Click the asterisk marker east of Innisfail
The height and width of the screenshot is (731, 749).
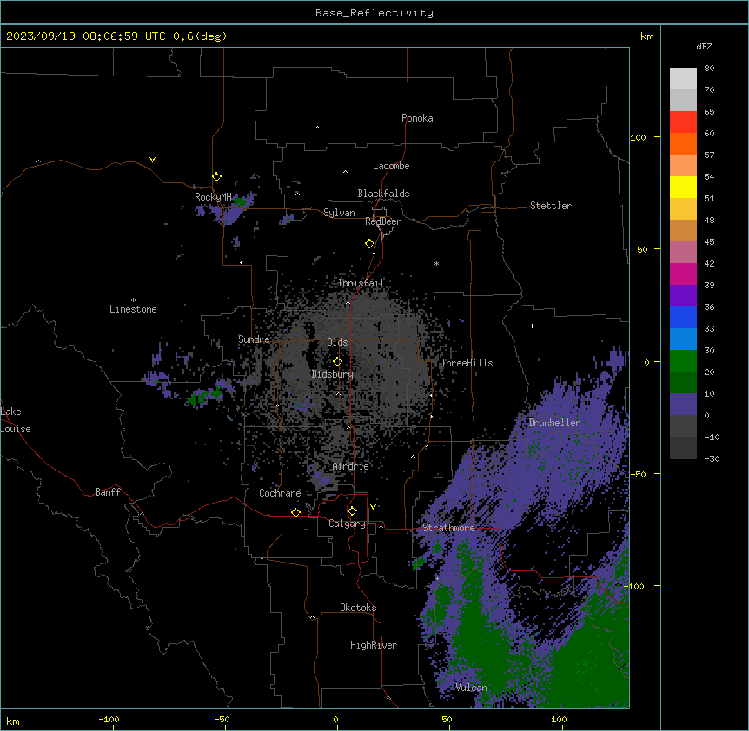(436, 263)
